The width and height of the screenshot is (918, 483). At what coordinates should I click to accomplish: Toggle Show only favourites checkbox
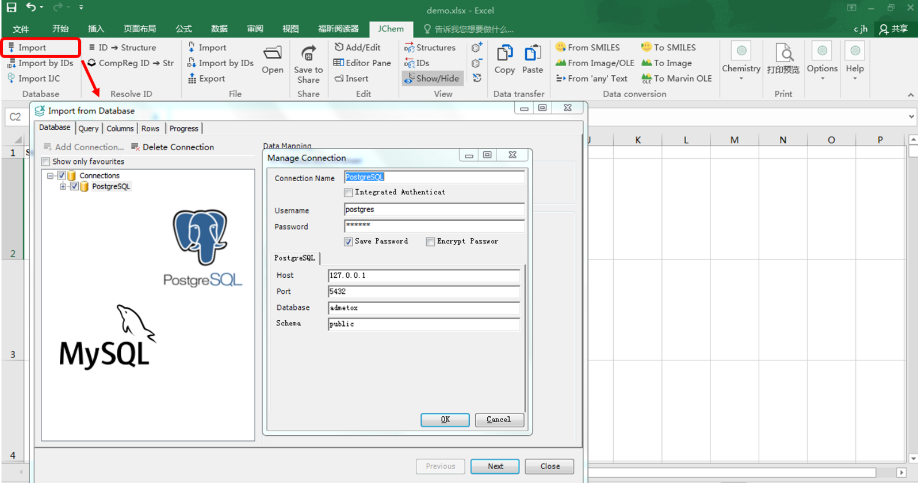click(46, 162)
